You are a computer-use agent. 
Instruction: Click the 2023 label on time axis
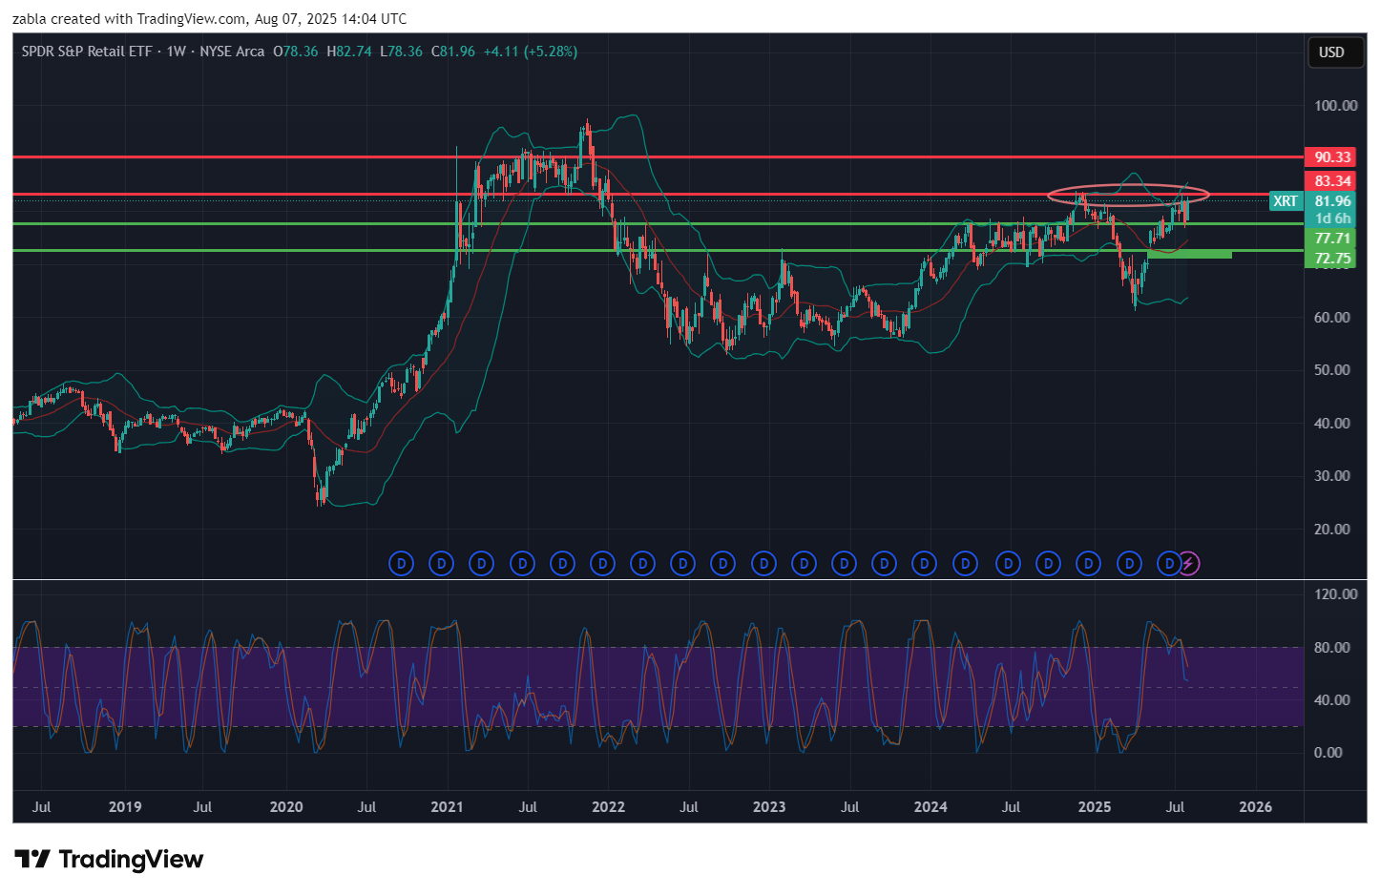769,807
